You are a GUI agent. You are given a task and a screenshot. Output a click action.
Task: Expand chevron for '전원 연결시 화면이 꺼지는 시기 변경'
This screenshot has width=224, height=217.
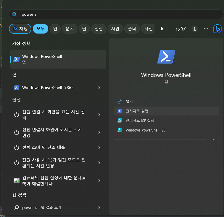coord(99,132)
